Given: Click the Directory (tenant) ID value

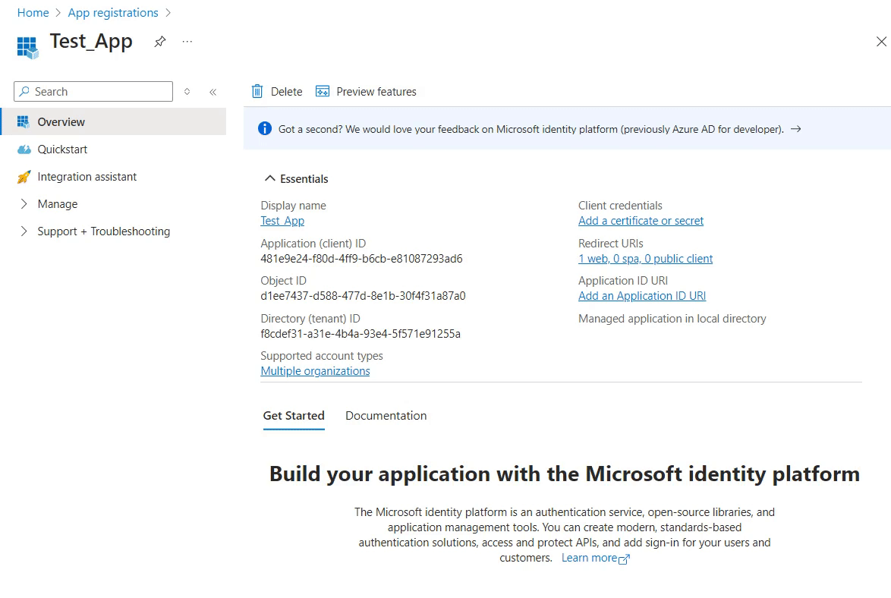Looking at the screenshot, I should coord(360,334).
